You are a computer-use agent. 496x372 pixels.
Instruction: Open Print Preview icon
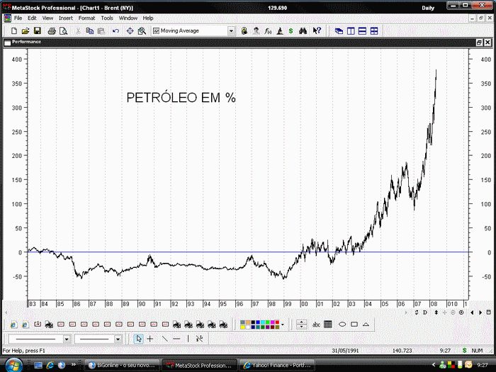pos(63,31)
